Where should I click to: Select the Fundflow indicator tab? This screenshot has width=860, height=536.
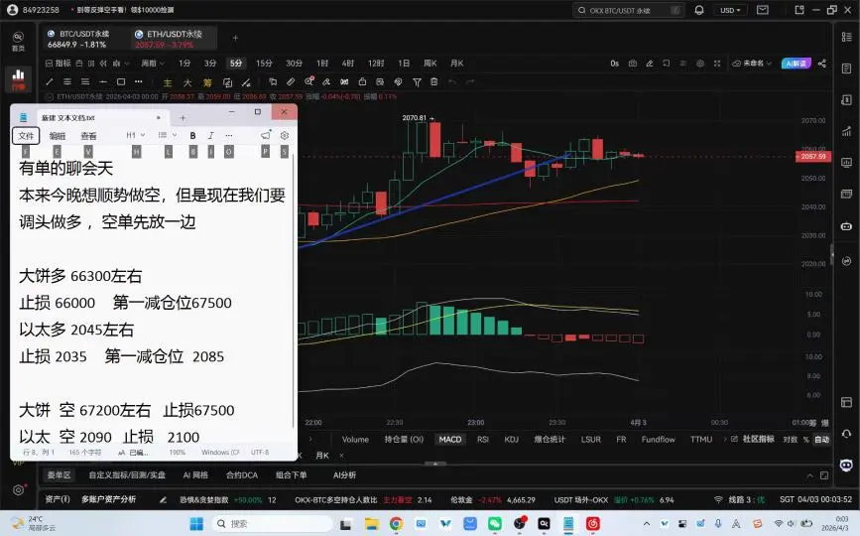point(658,440)
